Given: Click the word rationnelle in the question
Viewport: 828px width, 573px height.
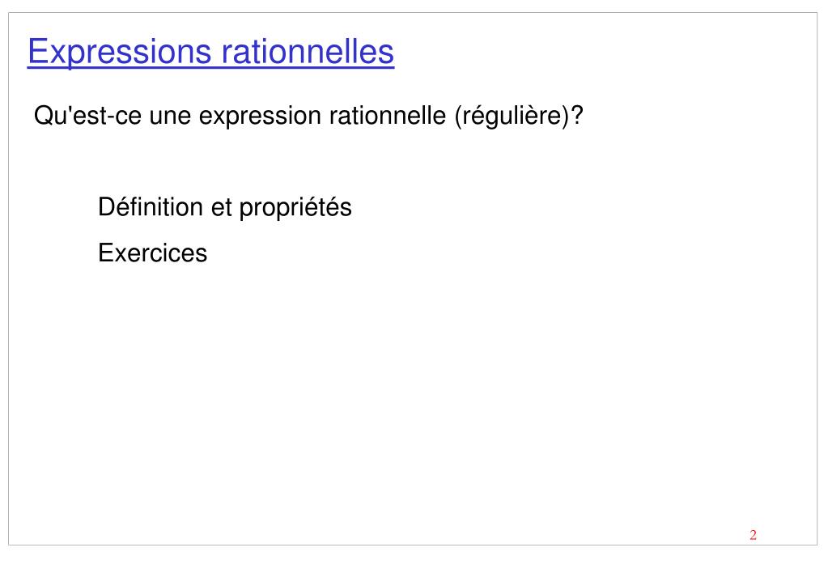Looking at the screenshot, I should (x=388, y=116).
